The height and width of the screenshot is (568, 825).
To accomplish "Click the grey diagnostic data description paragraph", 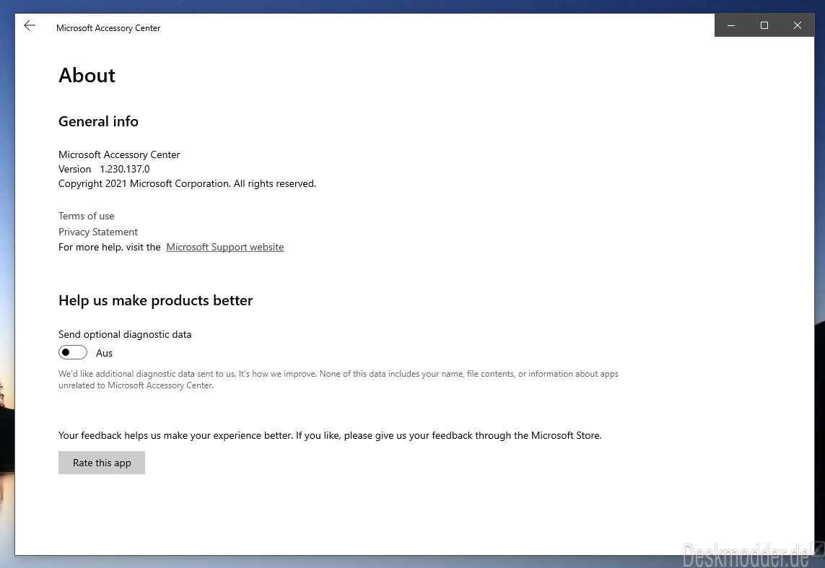I will click(x=338, y=380).
